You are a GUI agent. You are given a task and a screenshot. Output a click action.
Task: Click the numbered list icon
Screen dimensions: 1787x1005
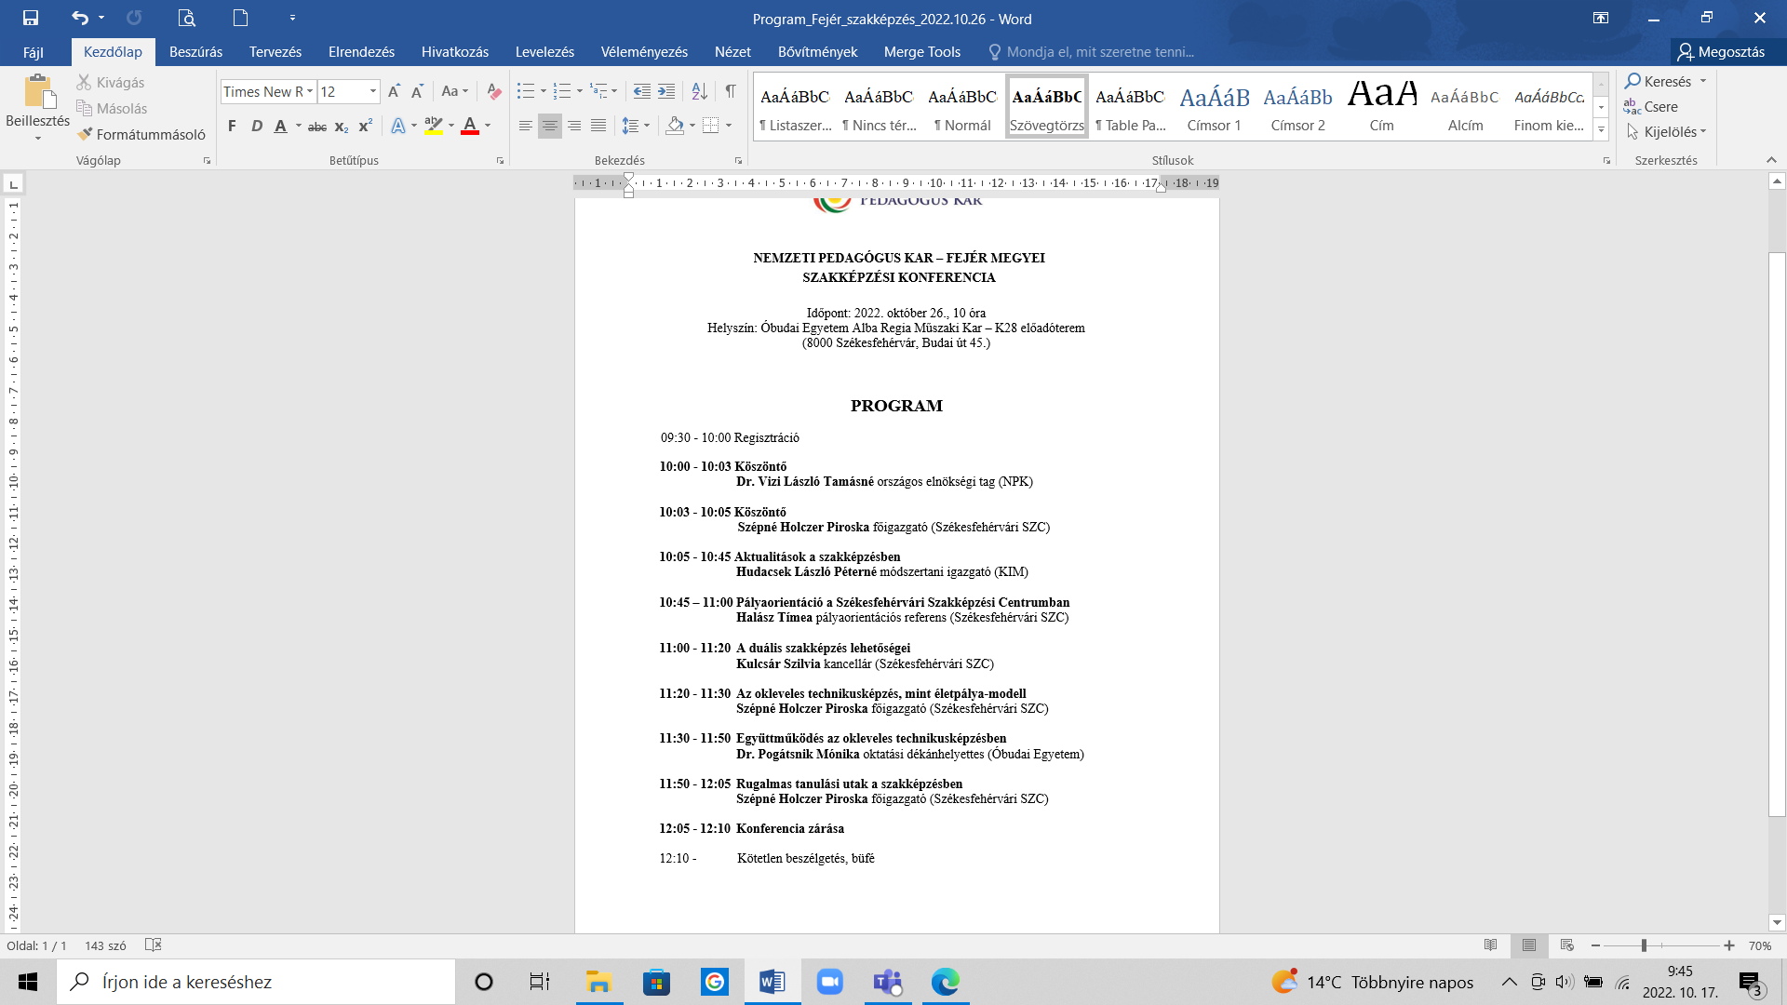point(561,91)
